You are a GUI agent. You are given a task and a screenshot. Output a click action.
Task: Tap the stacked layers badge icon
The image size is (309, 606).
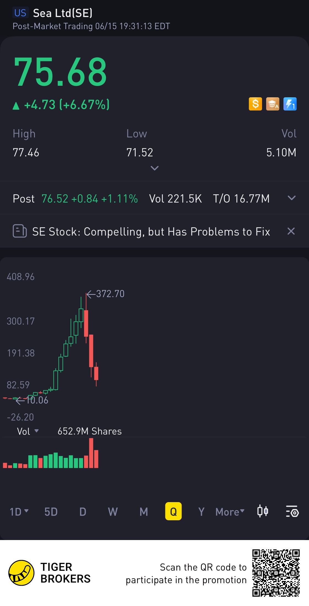[x=272, y=104]
